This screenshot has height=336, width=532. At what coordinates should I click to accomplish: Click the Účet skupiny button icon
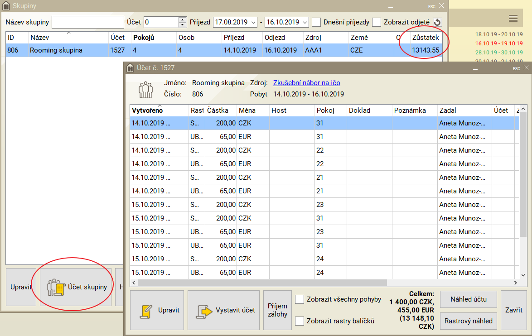click(x=57, y=287)
